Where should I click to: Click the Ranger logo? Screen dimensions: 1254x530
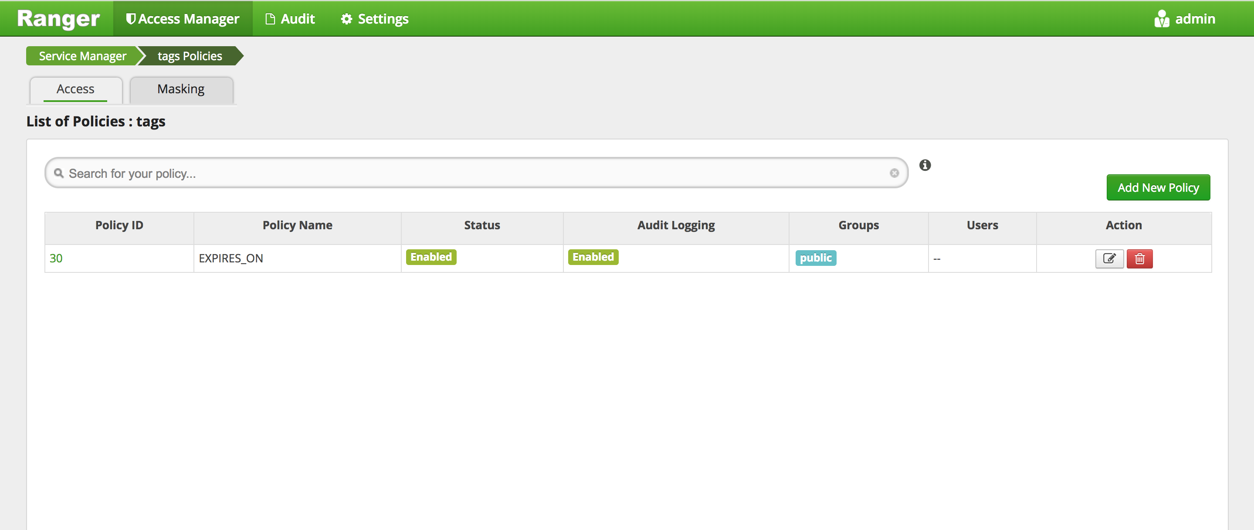[x=58, y=18]
